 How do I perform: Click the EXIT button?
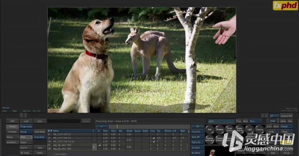(13, 121)
